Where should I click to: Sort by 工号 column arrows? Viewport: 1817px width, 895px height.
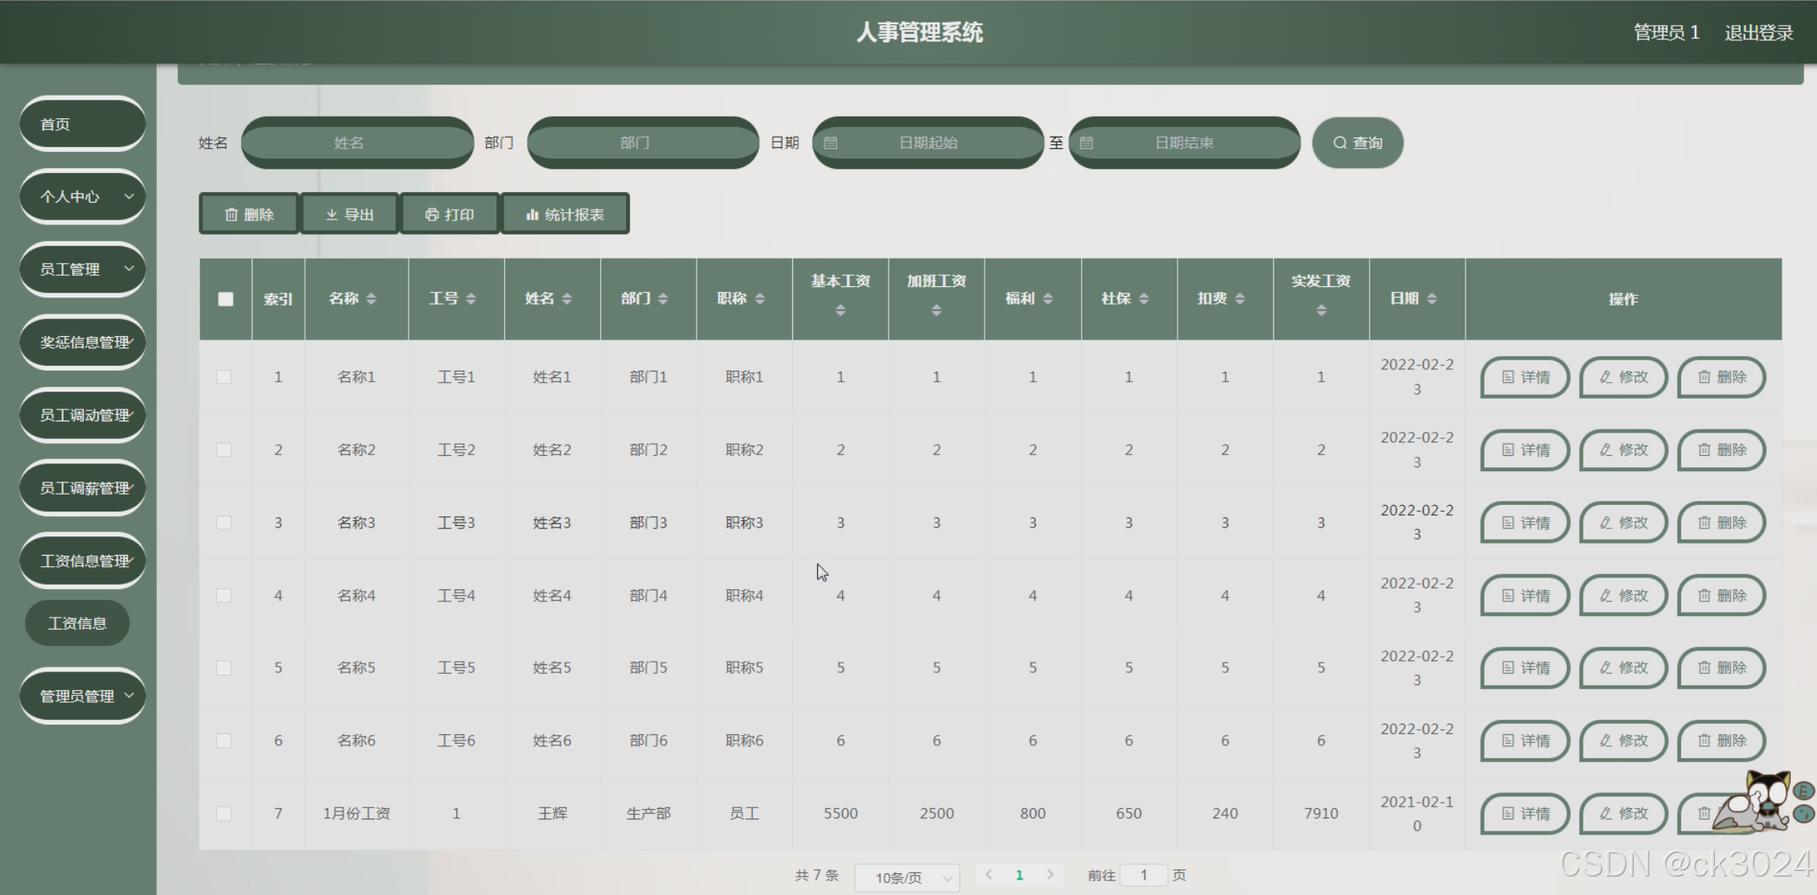tap(471, 298)
